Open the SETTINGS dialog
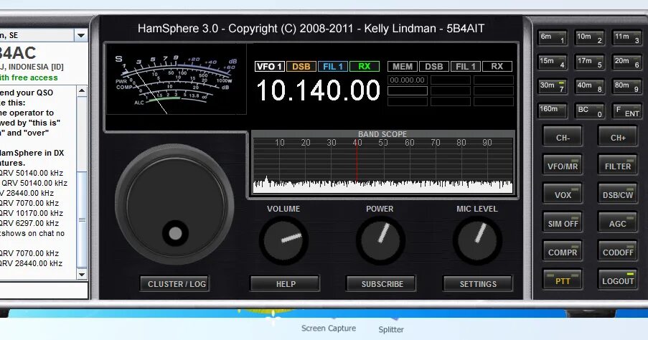The width and height of the screenshot is (648, 340). pos(478,284)
